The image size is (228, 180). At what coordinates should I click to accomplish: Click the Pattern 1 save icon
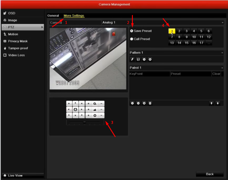[138, 59]
